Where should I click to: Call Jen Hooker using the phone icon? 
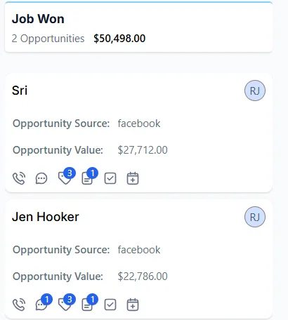coord(19,305)
